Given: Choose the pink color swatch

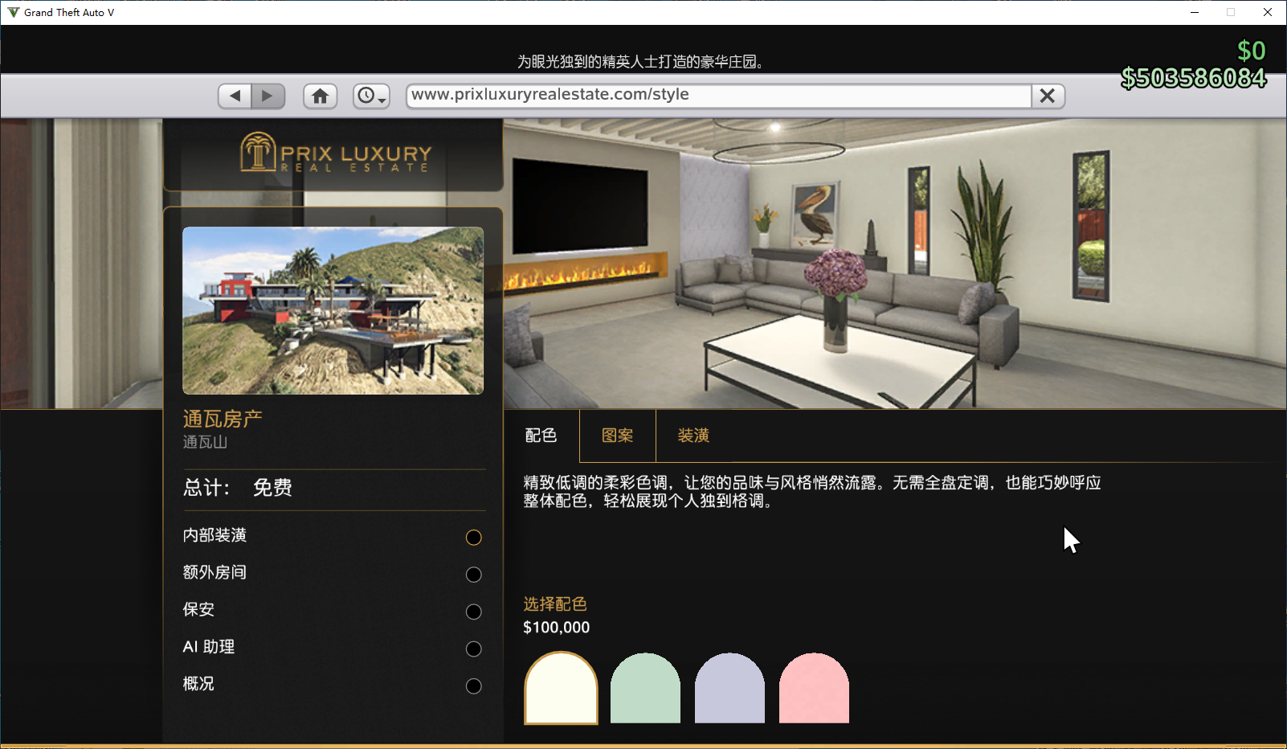Looking at the screenshot, I should point(814,688).
